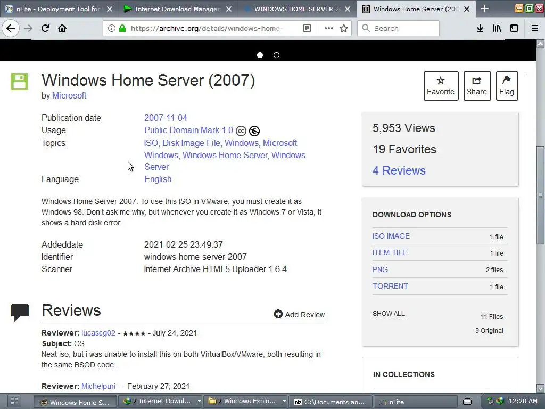Open the Firefox hamburger menu
The image size is (545, 409).
coord(535,28)
